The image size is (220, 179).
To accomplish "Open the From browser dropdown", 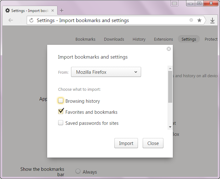I will (x=106, y=72).
